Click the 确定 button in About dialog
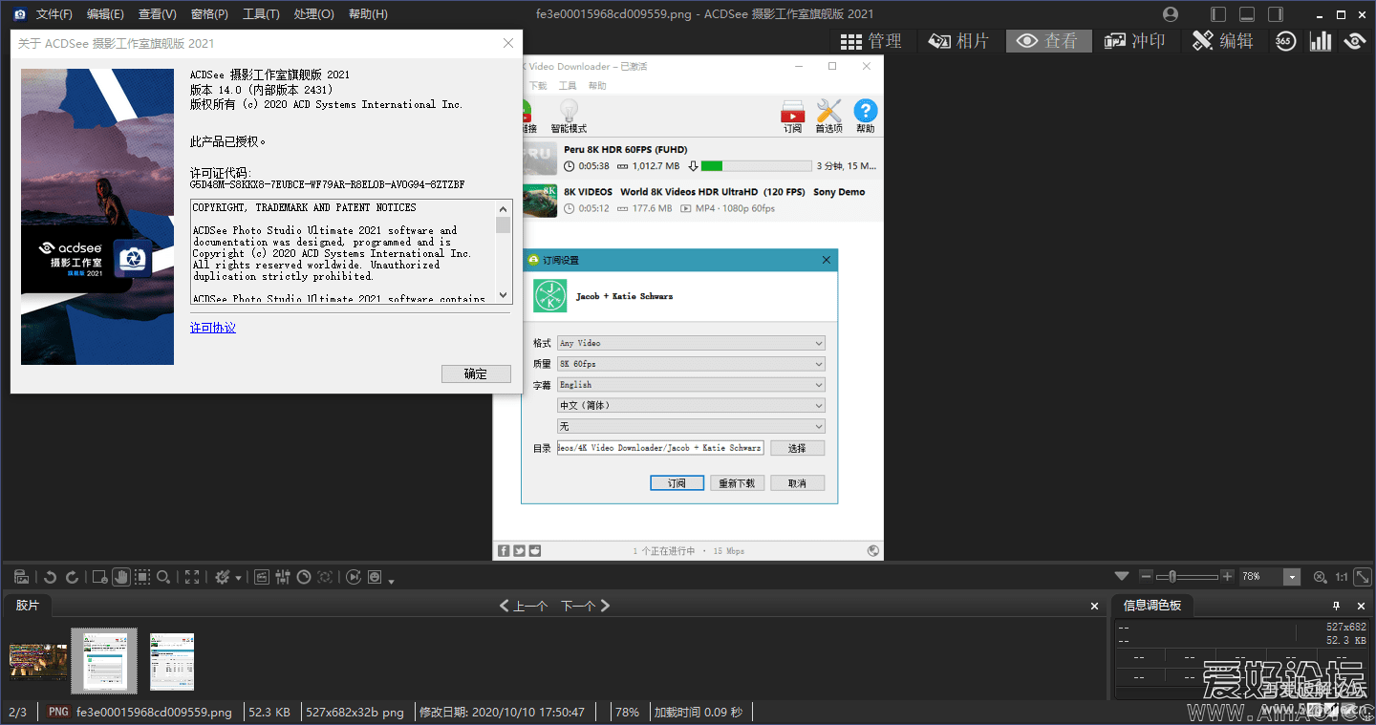Image resolution: width=1376 pixels, height=725 pixels. 476,374
